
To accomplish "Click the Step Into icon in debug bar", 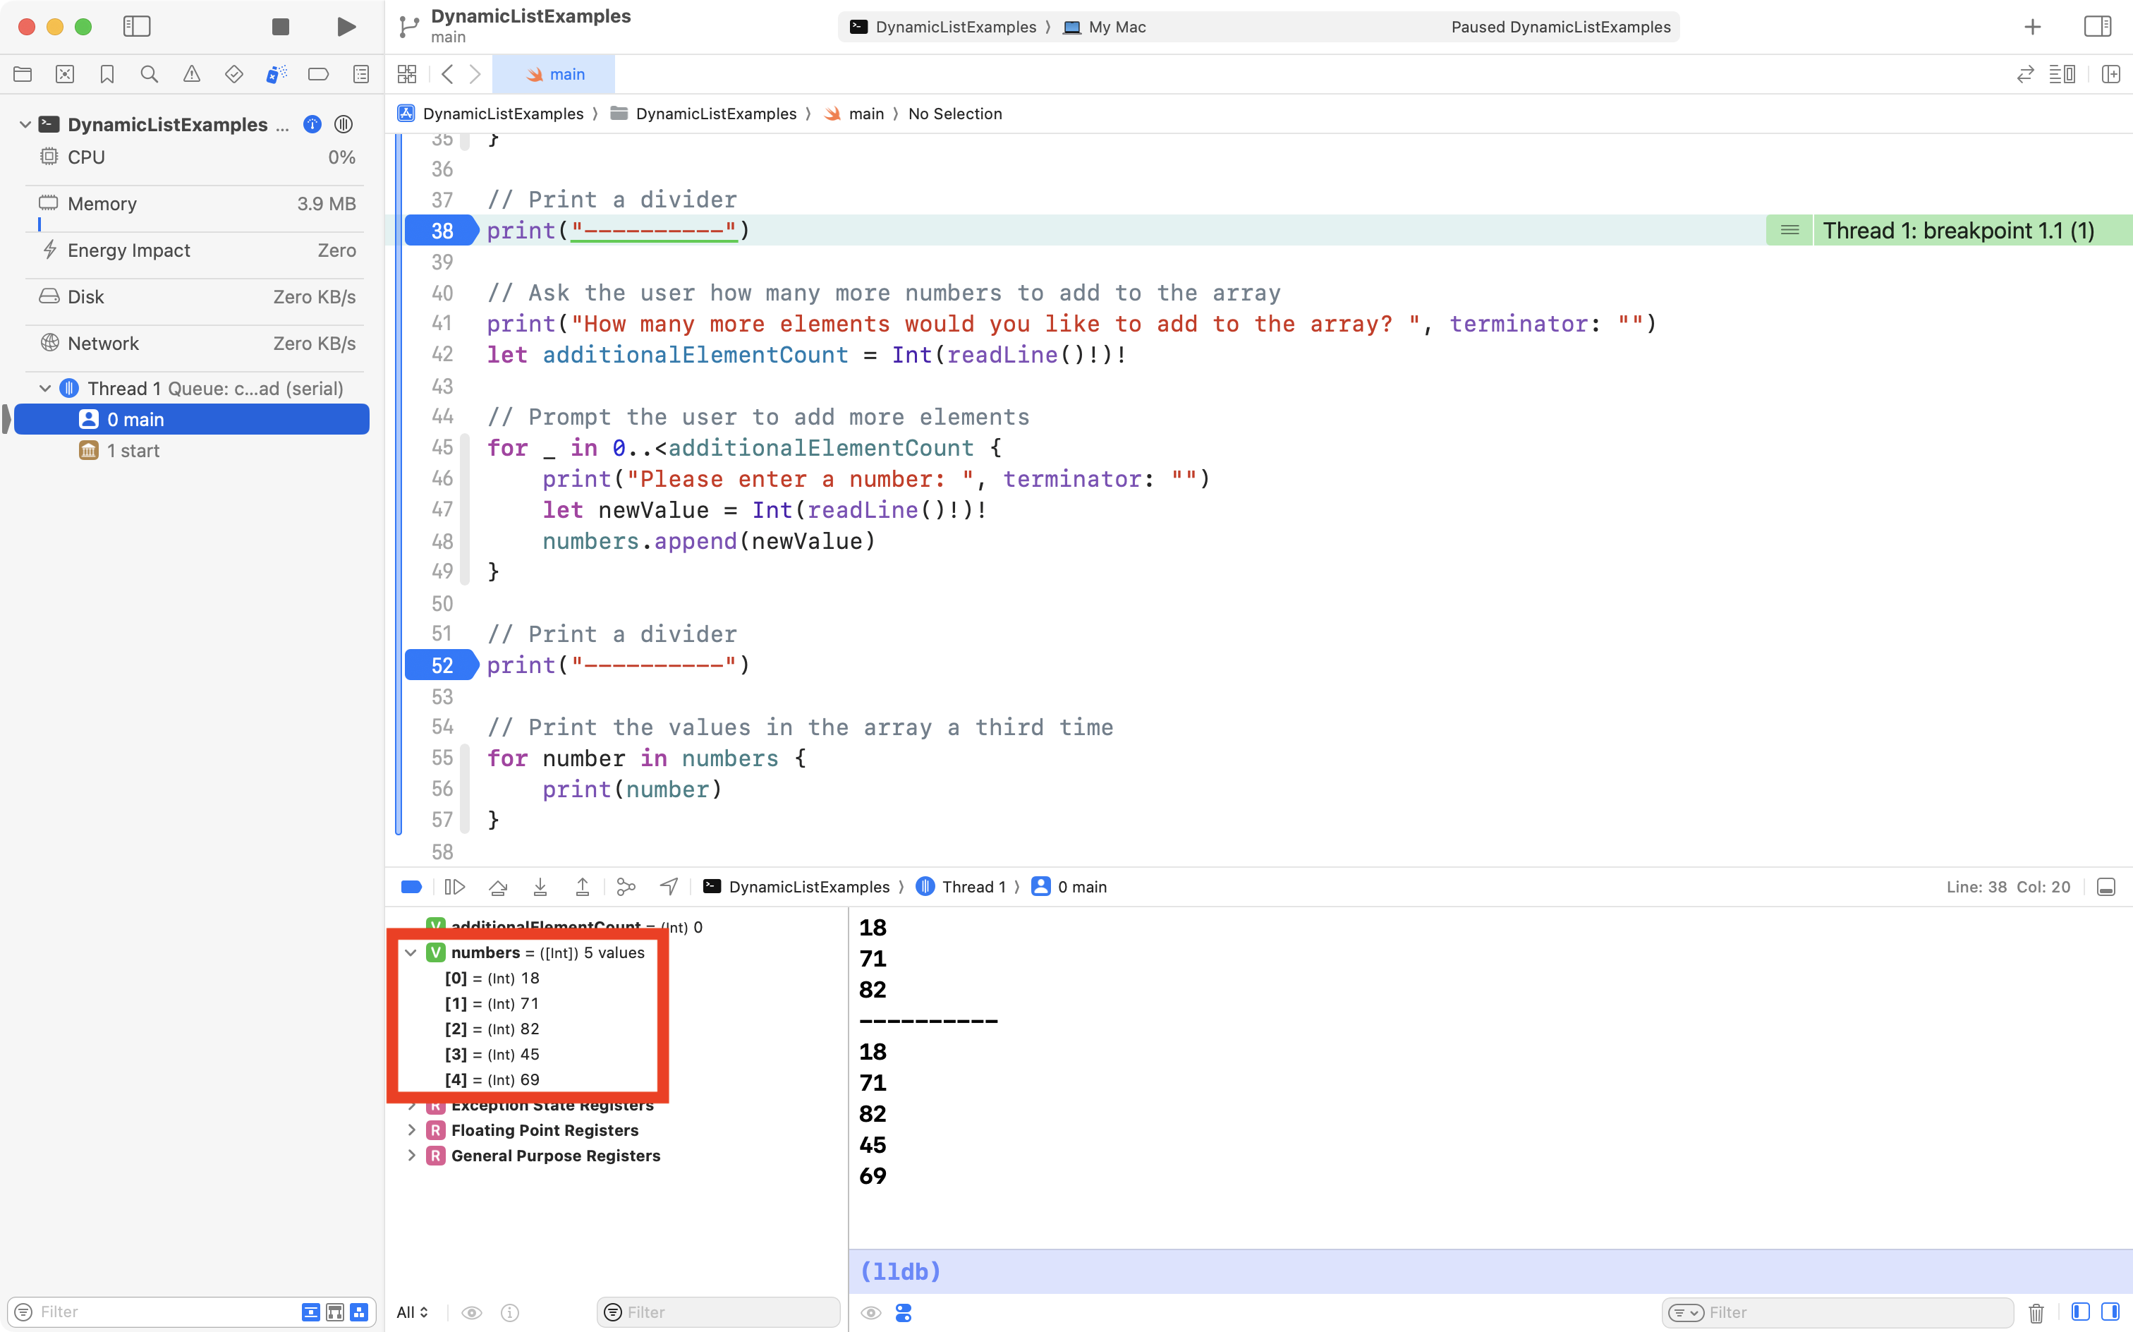I will click(540, 886).
